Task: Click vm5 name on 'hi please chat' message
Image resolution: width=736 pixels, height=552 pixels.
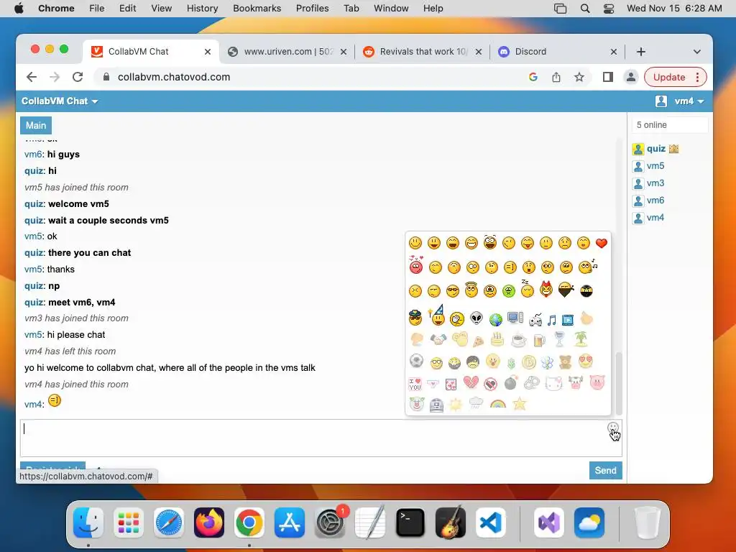Action: [x=33, y=335]
